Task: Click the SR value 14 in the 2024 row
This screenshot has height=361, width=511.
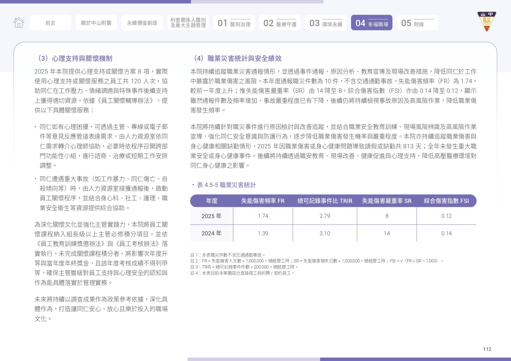Action: pos(387,233)
